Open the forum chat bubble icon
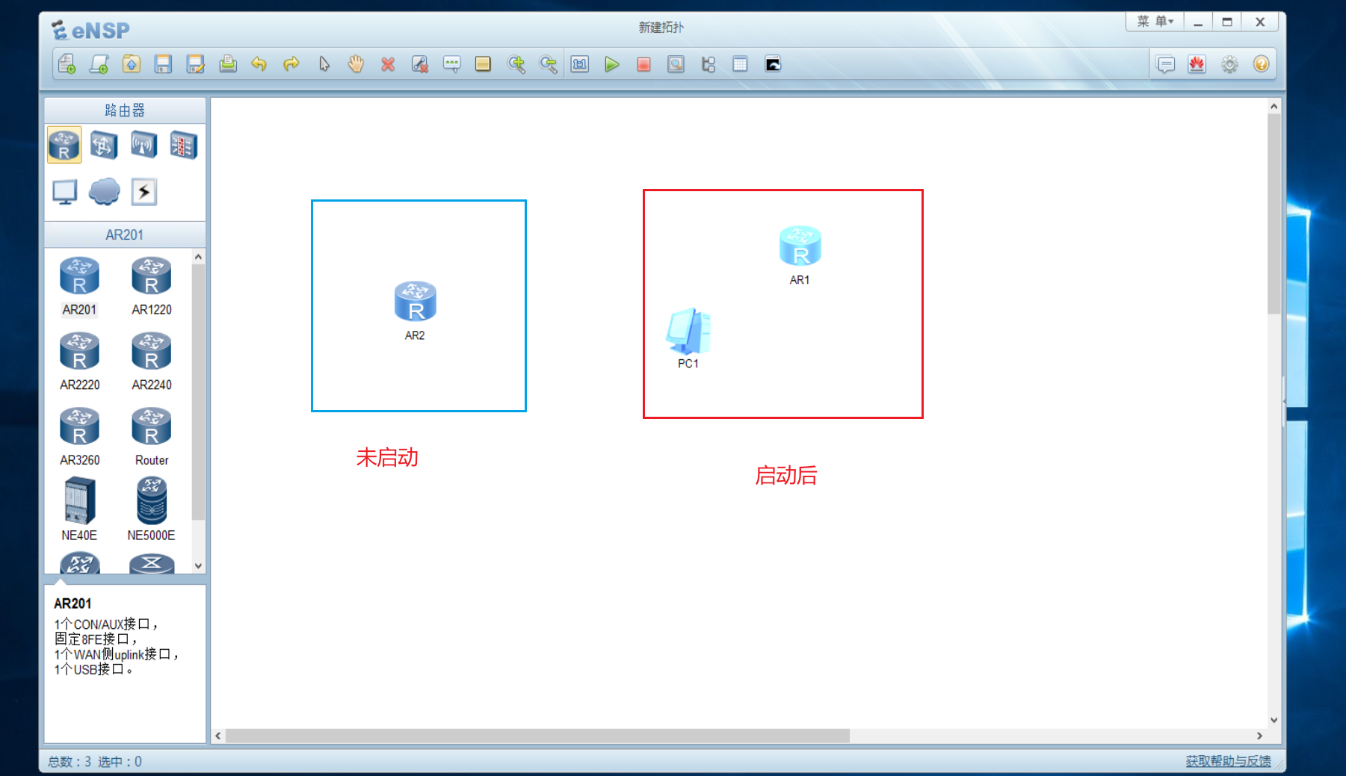Image resolution: width=1346 pixels, height=776 pixels. point(1165,64)
